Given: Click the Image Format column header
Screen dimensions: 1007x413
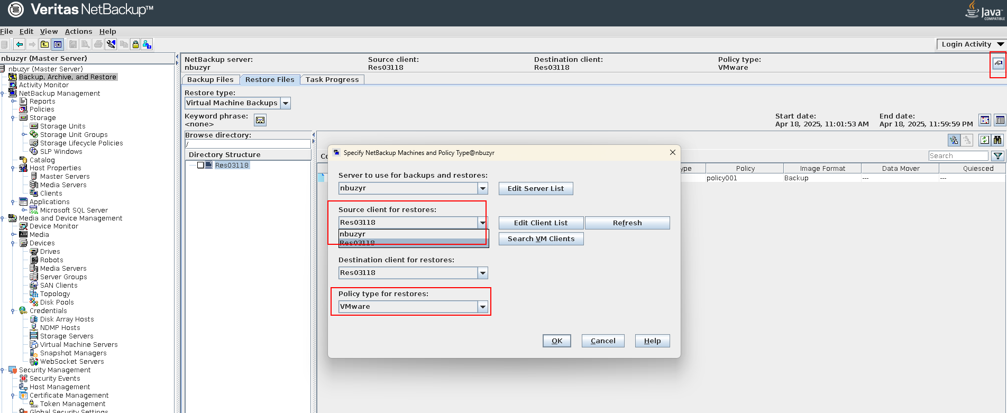Looking at the screenshot, I should pos(822,169).
